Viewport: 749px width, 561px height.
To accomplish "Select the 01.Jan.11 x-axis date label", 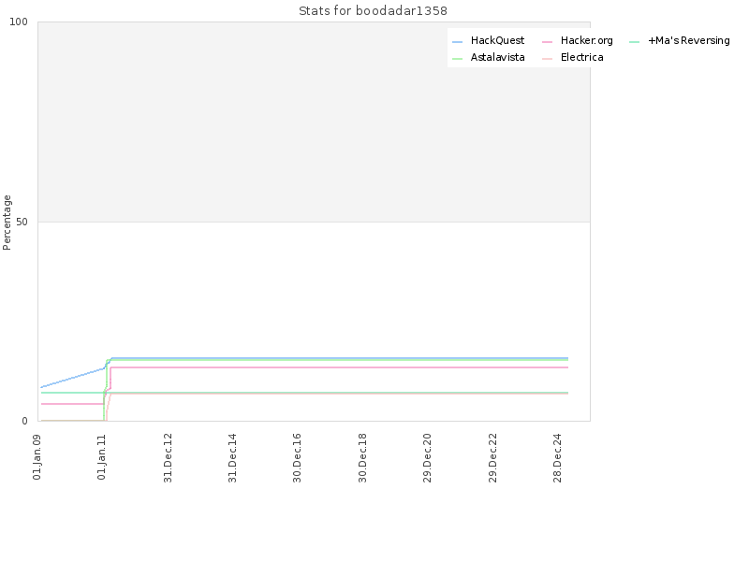I will pyautogui.click(x=102, y=456).
